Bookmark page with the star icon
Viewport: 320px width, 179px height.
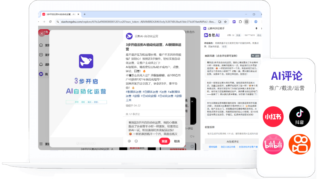[x=225, y=22]
